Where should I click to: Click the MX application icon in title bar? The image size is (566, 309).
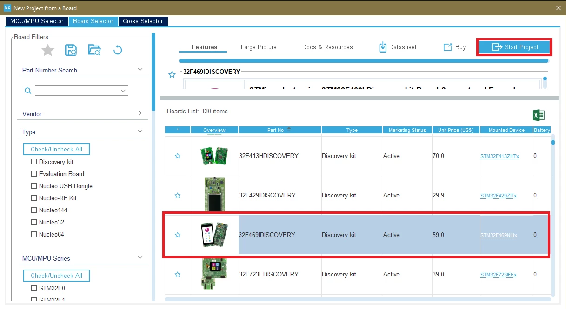7,8
